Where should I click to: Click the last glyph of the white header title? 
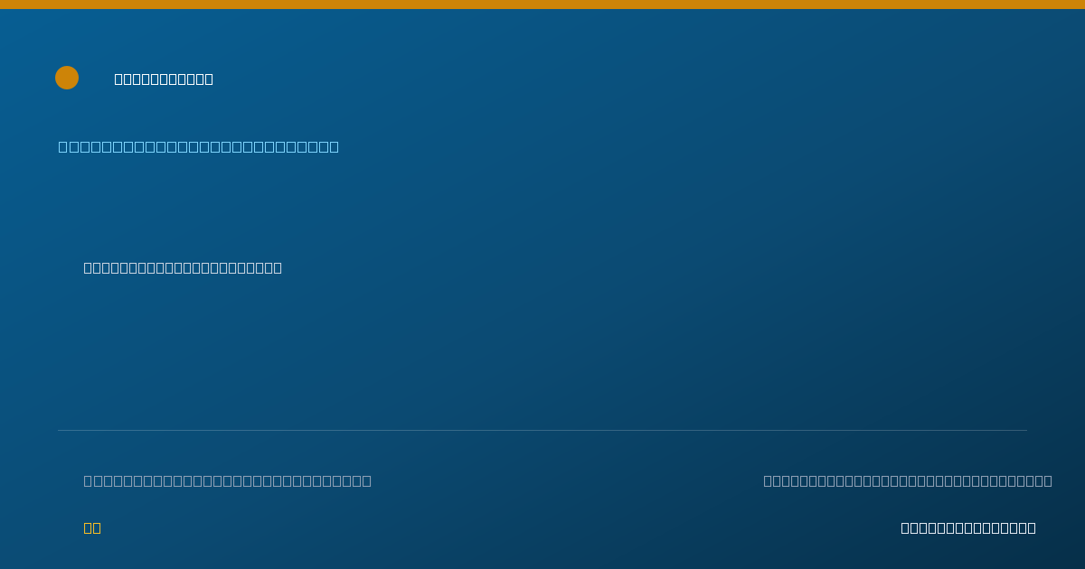(x=209, y=79)
